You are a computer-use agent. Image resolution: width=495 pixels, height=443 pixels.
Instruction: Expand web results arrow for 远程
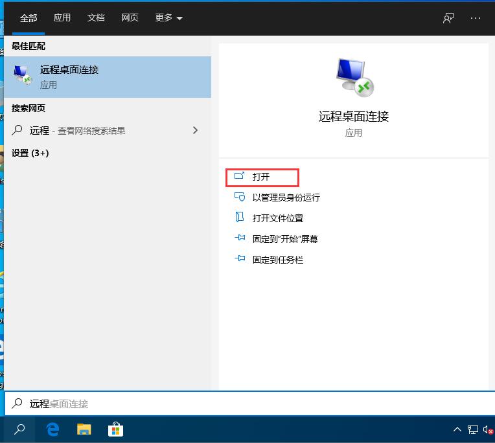(195, 130)
